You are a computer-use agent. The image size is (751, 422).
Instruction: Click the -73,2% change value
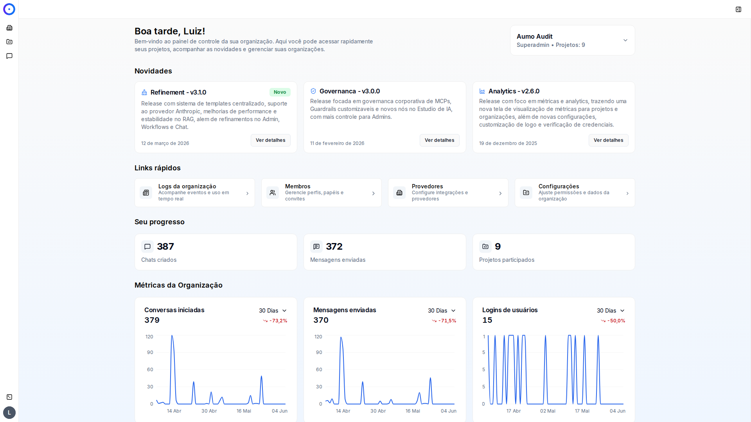pos(278,321)
